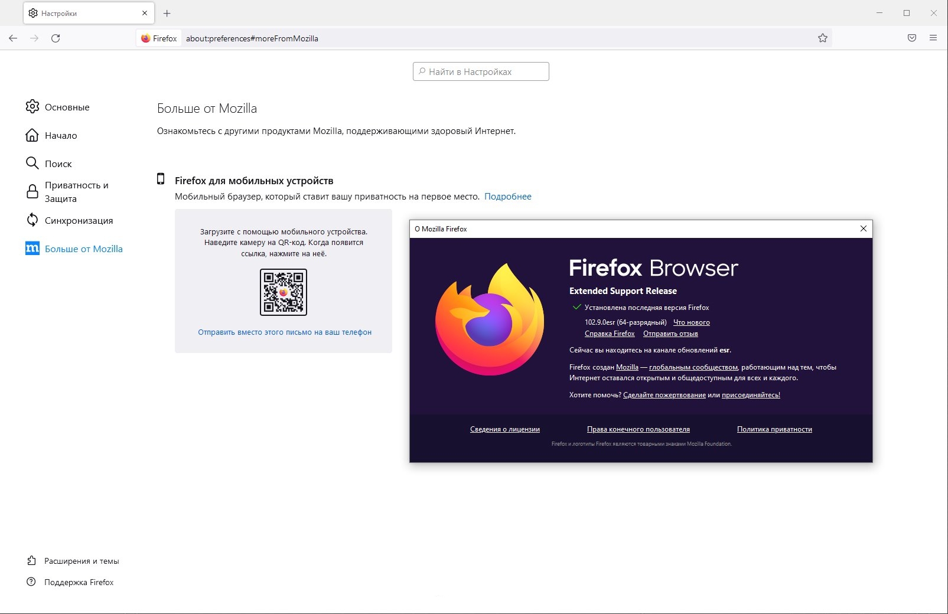This screenshot has height=614, width=948.
Task: Click Сделайте пожертвование link
Action: (x=664, y=395)
